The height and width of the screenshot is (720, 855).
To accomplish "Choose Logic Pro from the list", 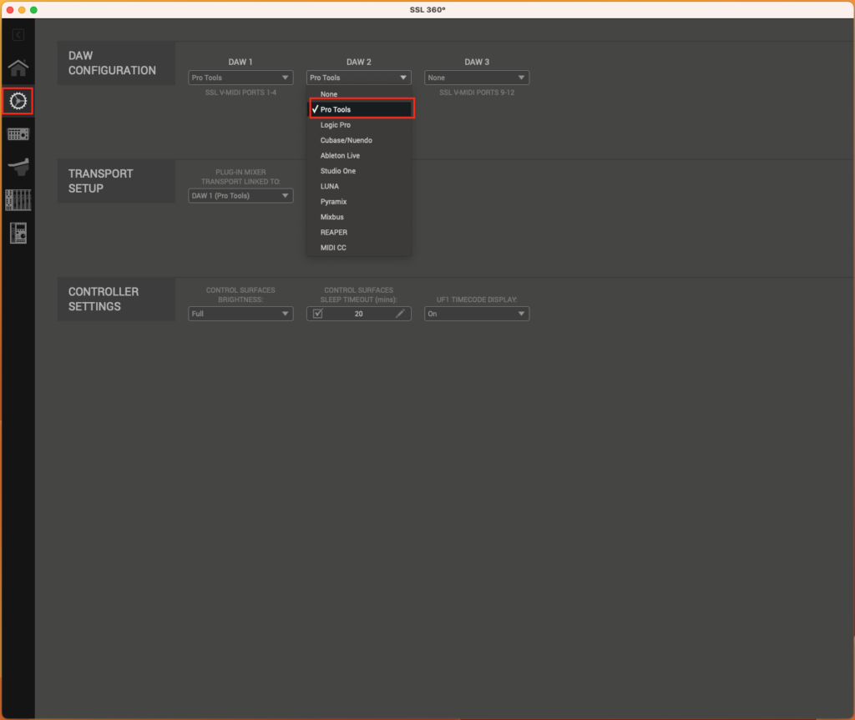I will pyautogui.click(x=359, y=125).
